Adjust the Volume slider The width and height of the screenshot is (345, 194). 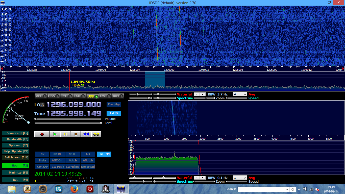[x=68, y=119]
